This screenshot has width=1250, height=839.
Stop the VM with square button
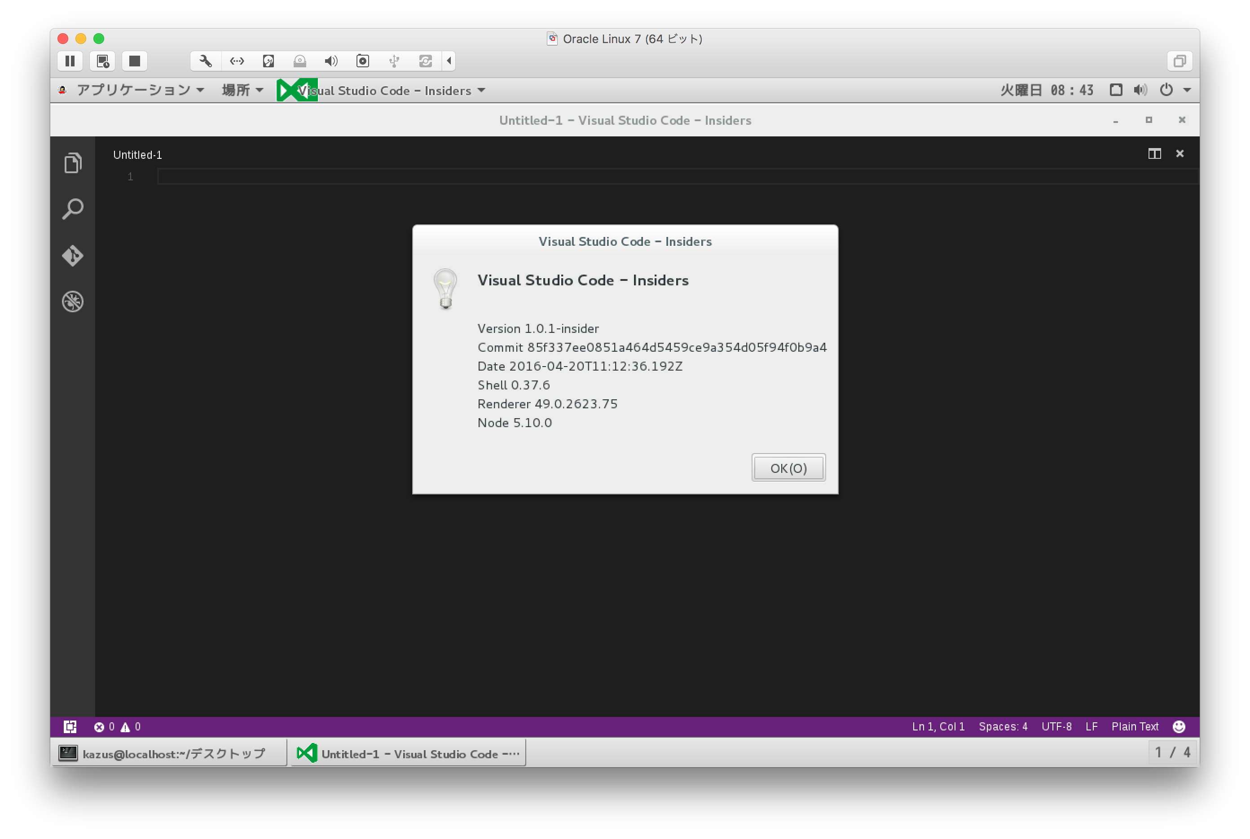click(134, 61)
